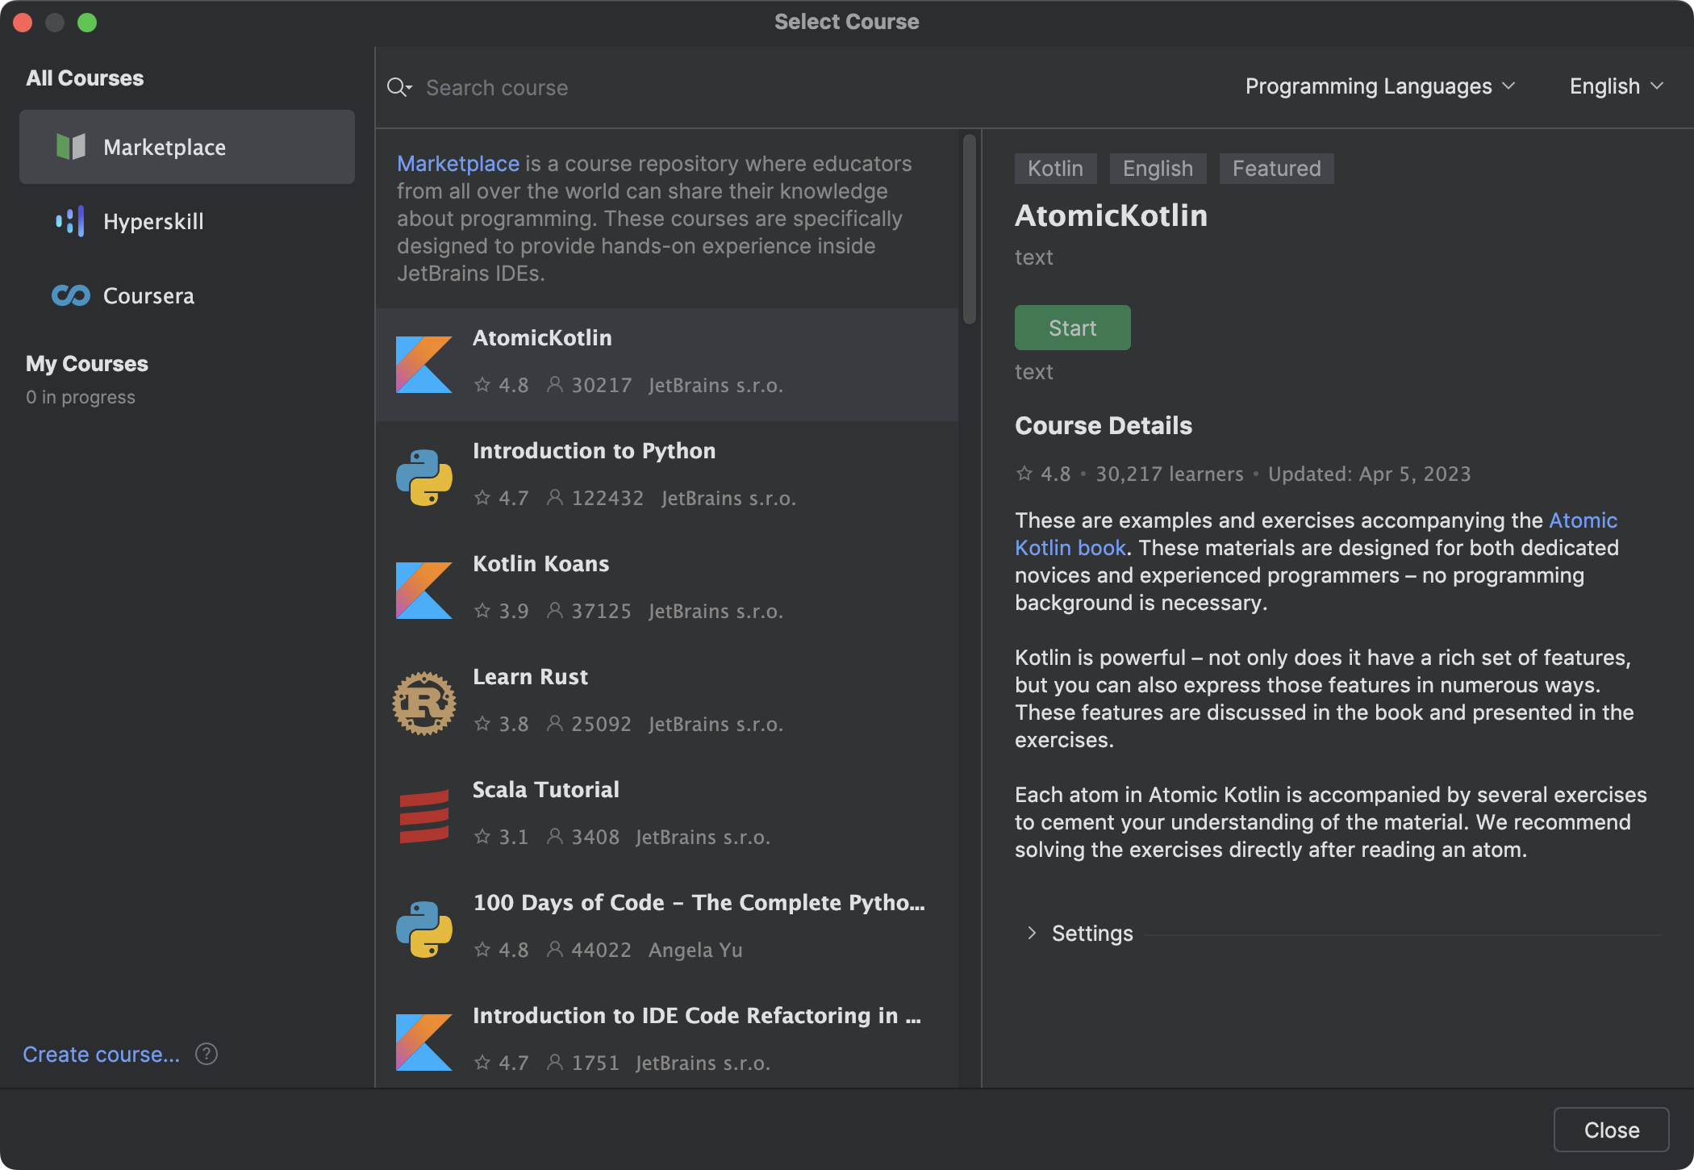Click the search magnifier icon
The height and width of the screenshot is (1170, 1694).
(x=399, y=87)
